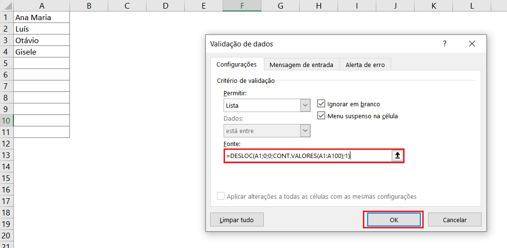Switch to Mensagem de entrada tab

pyautogui.click(x=301, y=65)
